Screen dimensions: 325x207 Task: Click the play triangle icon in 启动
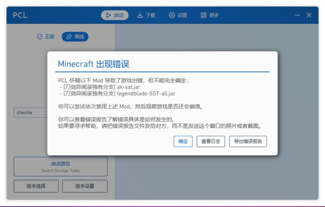click(108, 15)
